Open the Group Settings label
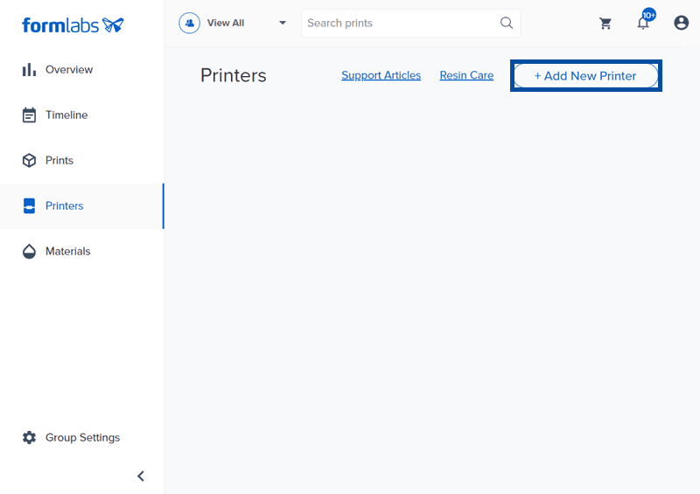Viewport: 700px width, 494px height. coord(82,438)
